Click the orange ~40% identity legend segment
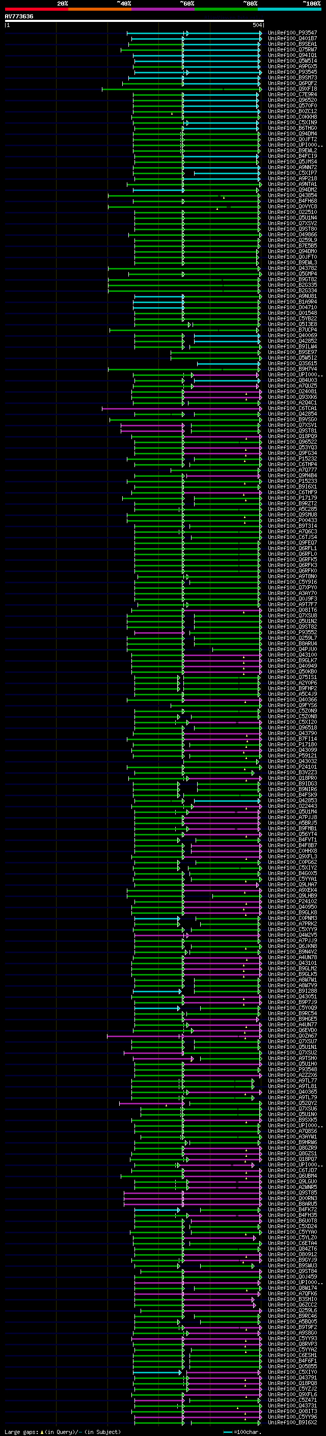Image resolution: width=326 pixels, height=1436 pixels. 100,9
